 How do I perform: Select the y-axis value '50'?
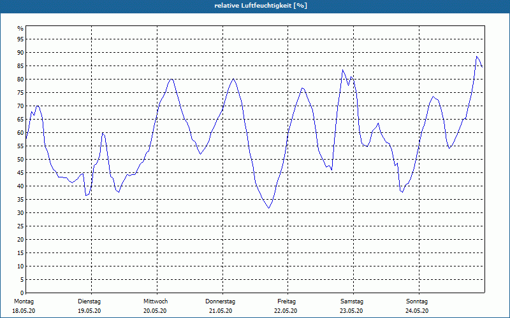20,160
